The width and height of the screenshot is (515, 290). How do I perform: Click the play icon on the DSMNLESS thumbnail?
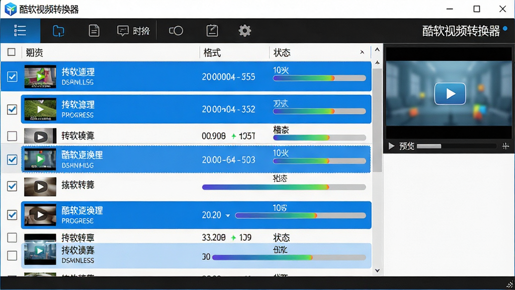click(40, 251)
